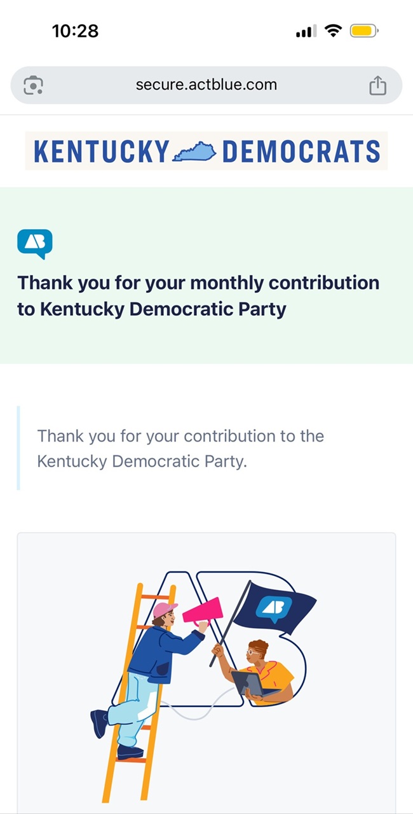Tap the Google Lens camera icon
Screen dimensions: 413x814
click(34, 85)
